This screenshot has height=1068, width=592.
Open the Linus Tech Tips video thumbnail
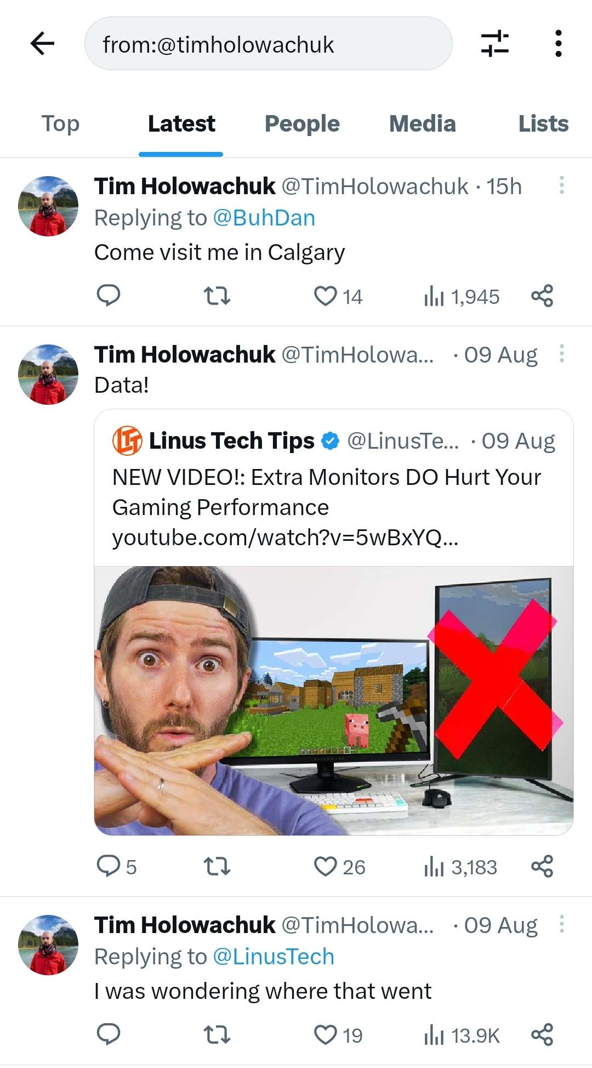click(x=334, y=700)
